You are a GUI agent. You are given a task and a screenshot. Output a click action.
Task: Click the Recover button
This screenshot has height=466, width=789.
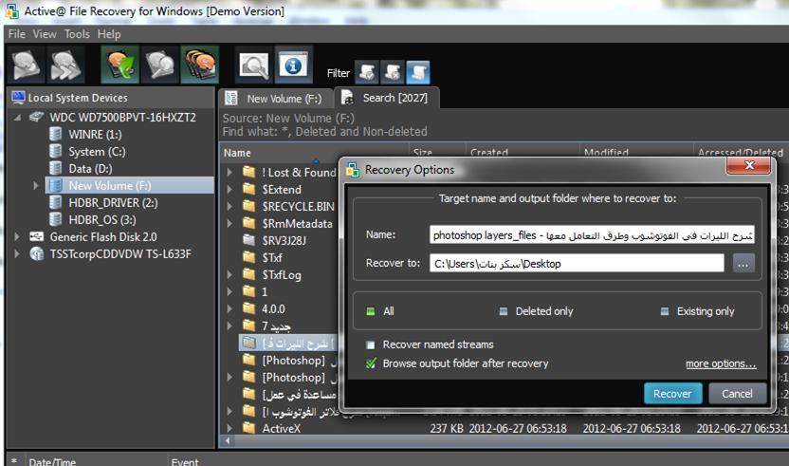[x=672, y=393]
